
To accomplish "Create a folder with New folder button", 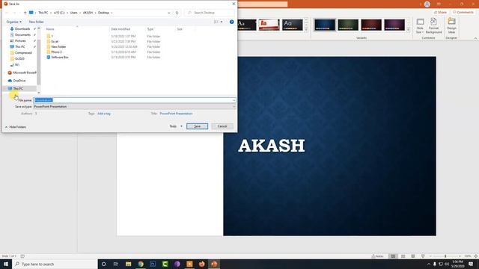I will tap(37, 22).
